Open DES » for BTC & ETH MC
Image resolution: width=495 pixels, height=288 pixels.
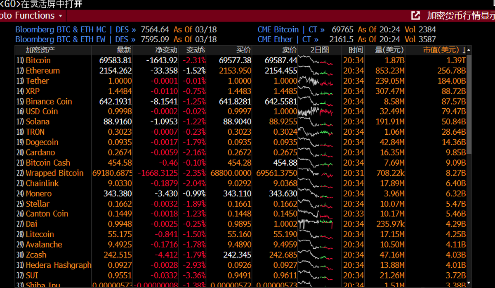[x=125, y=30]
